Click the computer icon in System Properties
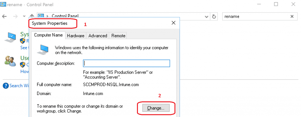This screenshot has width=301, height=117. pyautogui.click(x=43, y=50)
